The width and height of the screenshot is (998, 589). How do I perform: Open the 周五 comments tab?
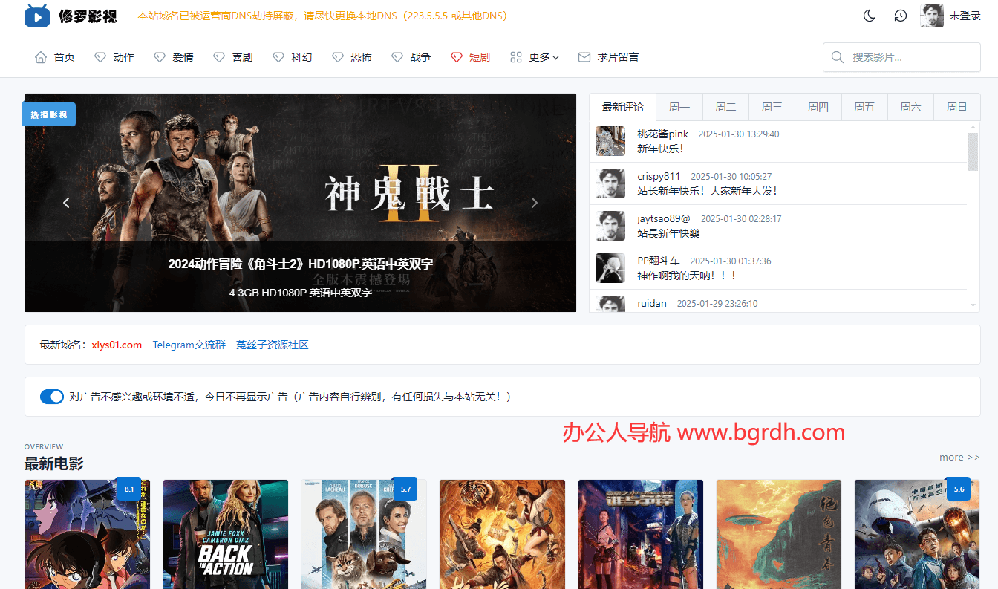pyautogui.click(x=864, y=106)
